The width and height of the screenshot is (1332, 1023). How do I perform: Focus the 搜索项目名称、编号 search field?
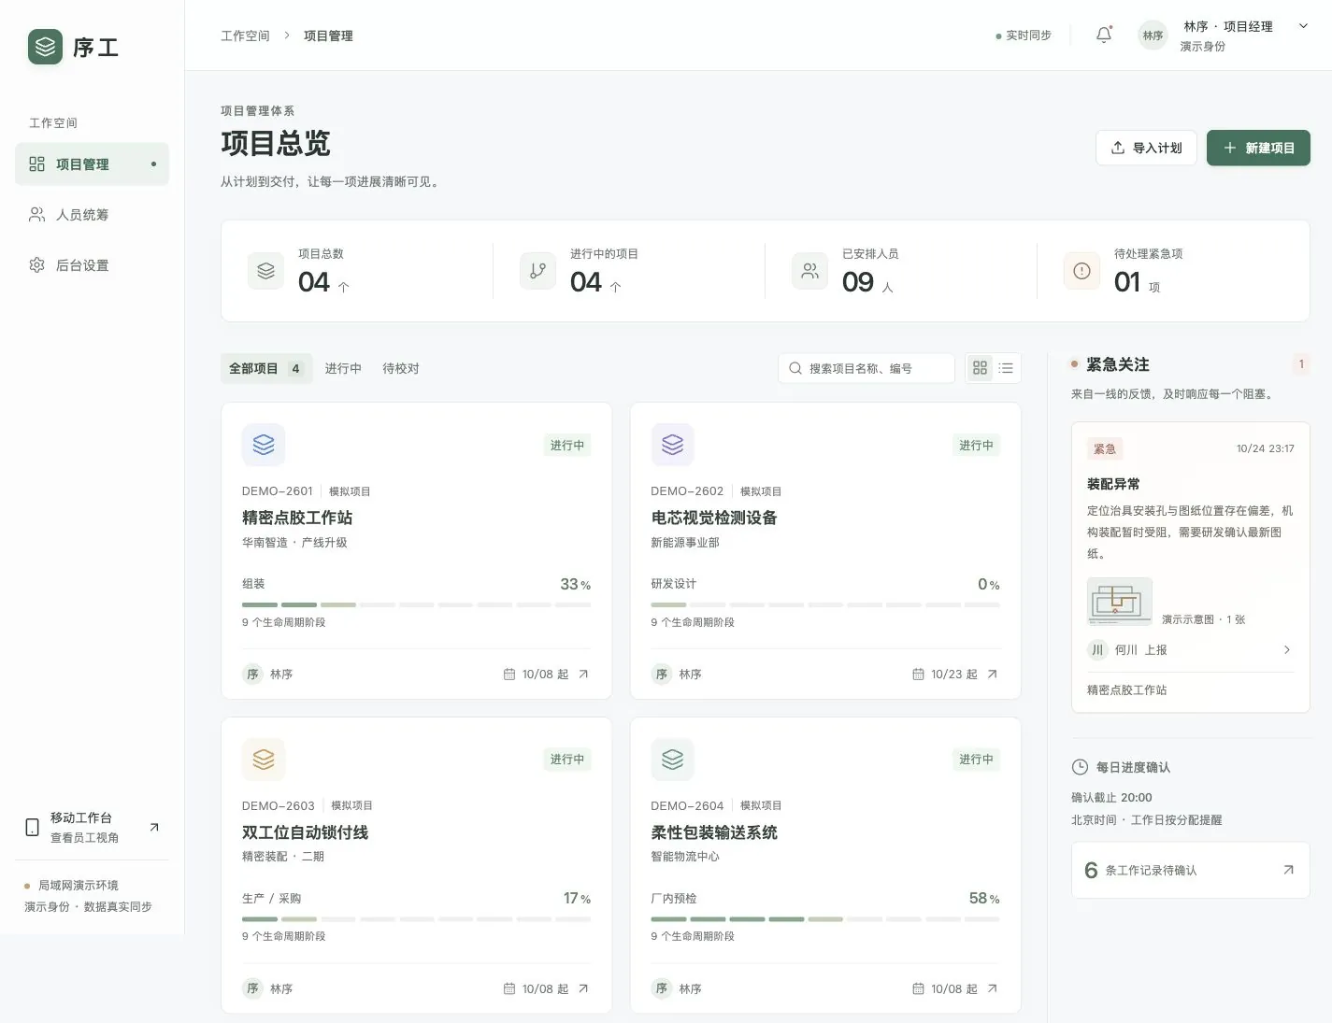(x=867, y=368)
